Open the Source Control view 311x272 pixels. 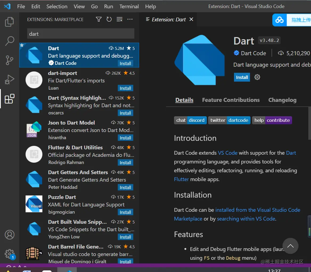(x=9, y=60)
